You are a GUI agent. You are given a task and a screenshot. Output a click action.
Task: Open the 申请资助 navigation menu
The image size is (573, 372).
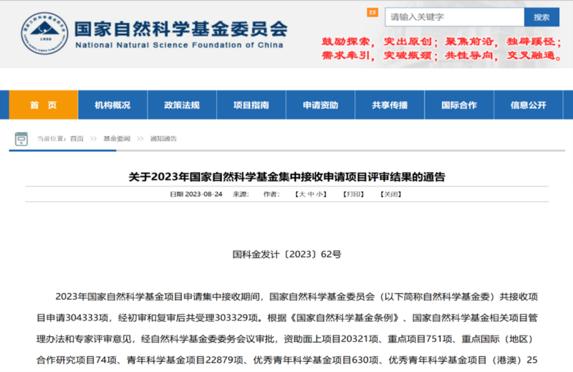[x=320, y=105]
